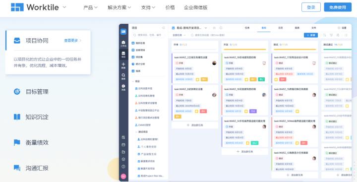Click the blue 新建 button in the board toolbar
Screen dimensions: 357x182
click(x=311, y=35)
